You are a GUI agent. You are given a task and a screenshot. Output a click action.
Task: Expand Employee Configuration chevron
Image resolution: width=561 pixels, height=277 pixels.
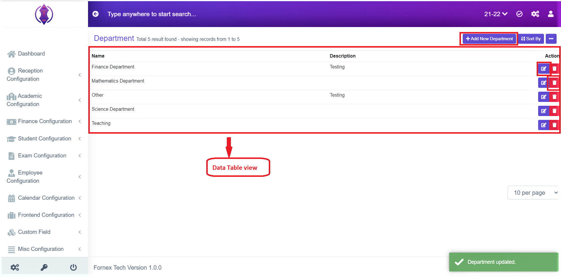pos(80,177)
